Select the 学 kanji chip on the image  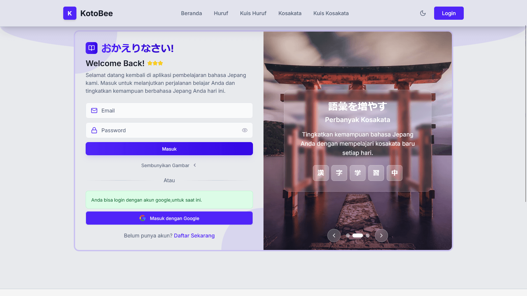[x=357, y=173]
